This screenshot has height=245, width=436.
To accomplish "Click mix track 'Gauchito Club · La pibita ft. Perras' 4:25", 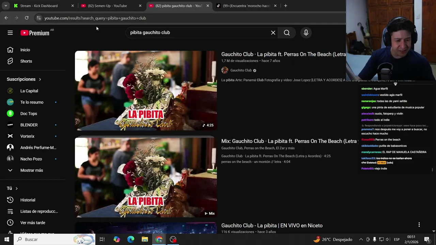I will point(276,156).
